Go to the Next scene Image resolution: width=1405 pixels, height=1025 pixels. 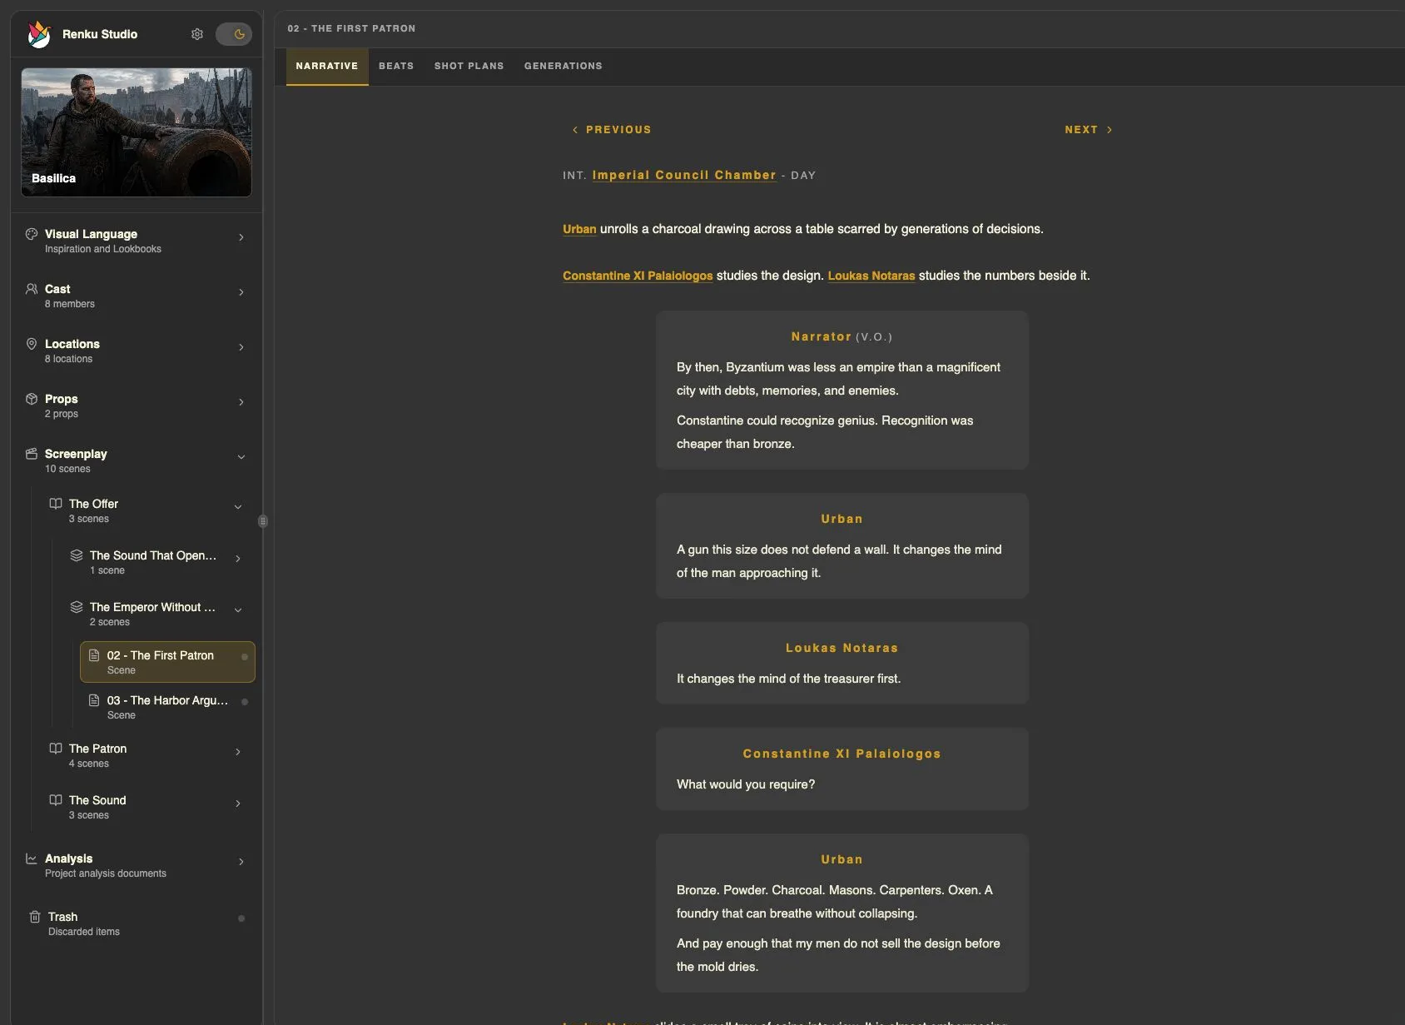click(x=1089, y=130)
